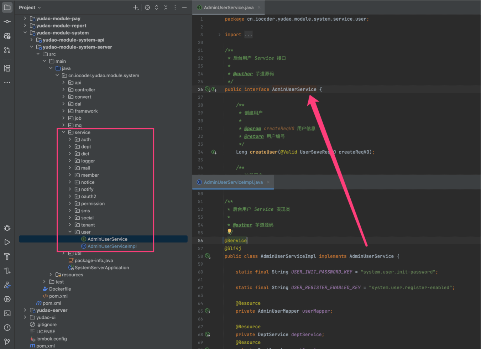Close the AdminUserServiceImpl.java tab
Image resolution: width=481 pixels, height=349 pixels.
coord(268,182)
